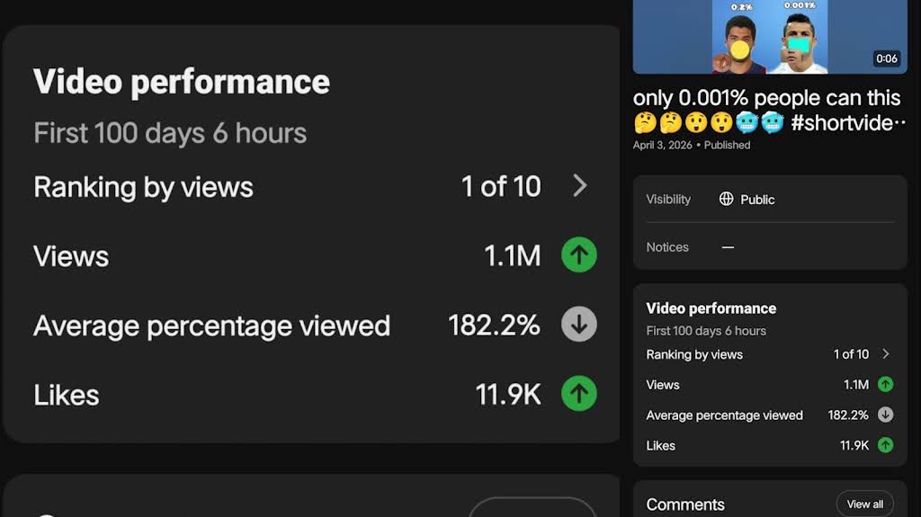Click 'Views' label in large panel
This screenshot has height=517, width=921.
tap(71, 257)
